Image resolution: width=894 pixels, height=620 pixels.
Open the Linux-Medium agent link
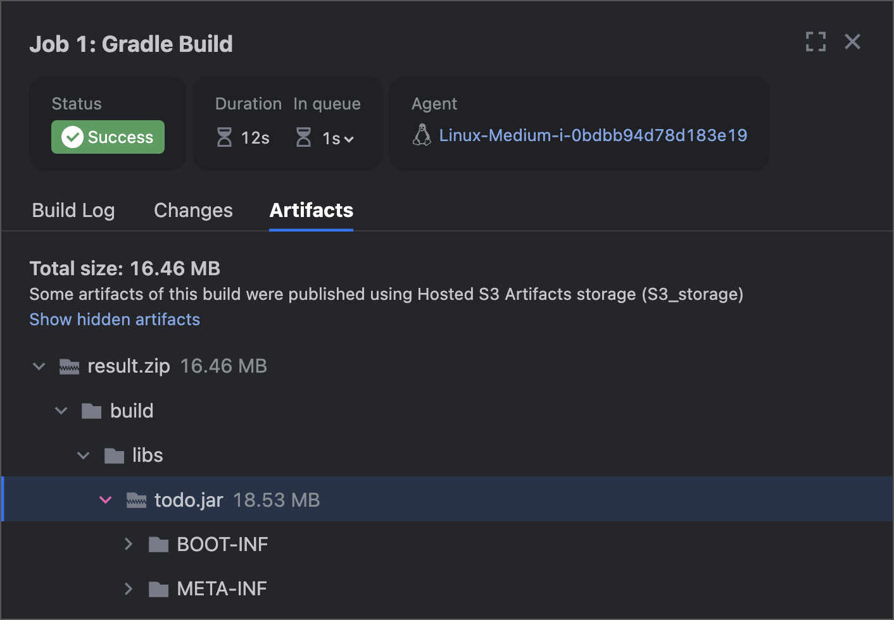point(593,135)
